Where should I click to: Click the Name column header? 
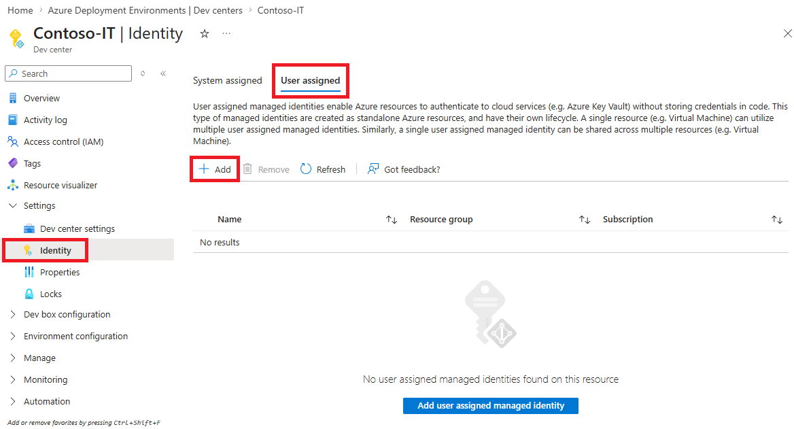[x=229, y=220]
